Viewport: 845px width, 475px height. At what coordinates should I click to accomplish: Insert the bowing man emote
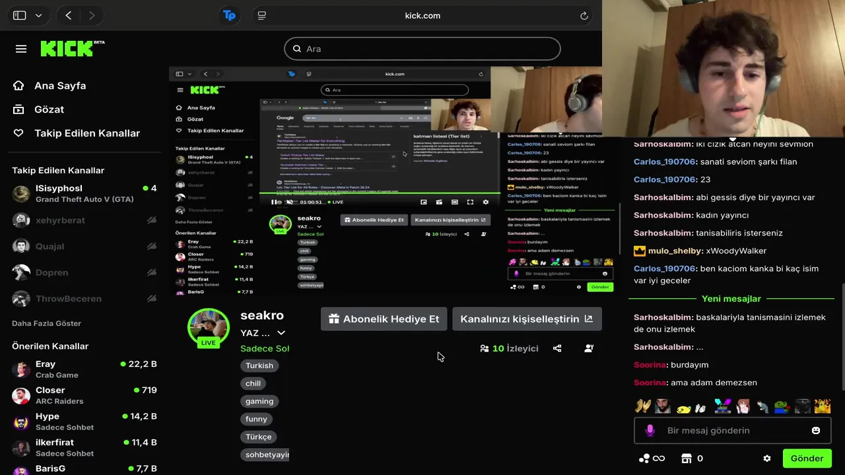point(762,406)
